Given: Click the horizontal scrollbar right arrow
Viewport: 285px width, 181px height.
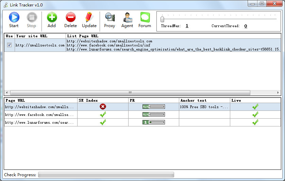Looking at the screenshot, I should tap(279, 93).
